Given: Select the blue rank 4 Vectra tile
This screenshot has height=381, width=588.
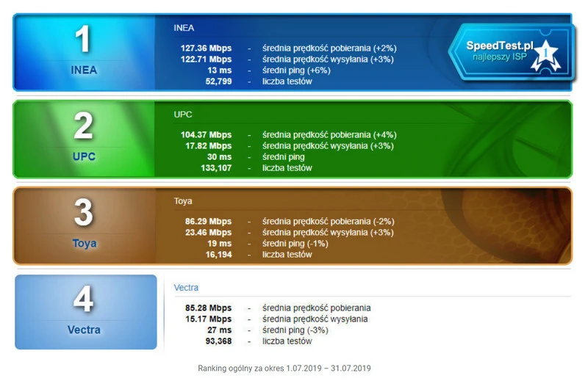Looking at the screenshot, I should pos(85,312).
